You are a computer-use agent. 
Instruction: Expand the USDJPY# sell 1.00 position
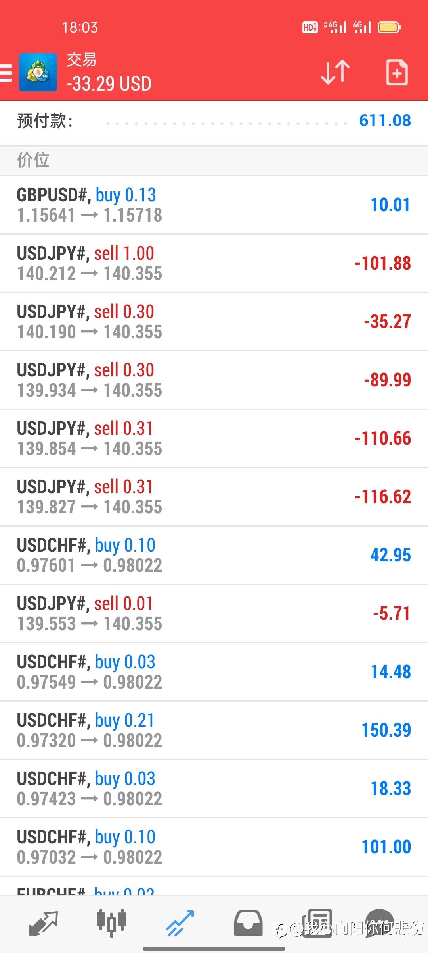click(x=214, y=263)
